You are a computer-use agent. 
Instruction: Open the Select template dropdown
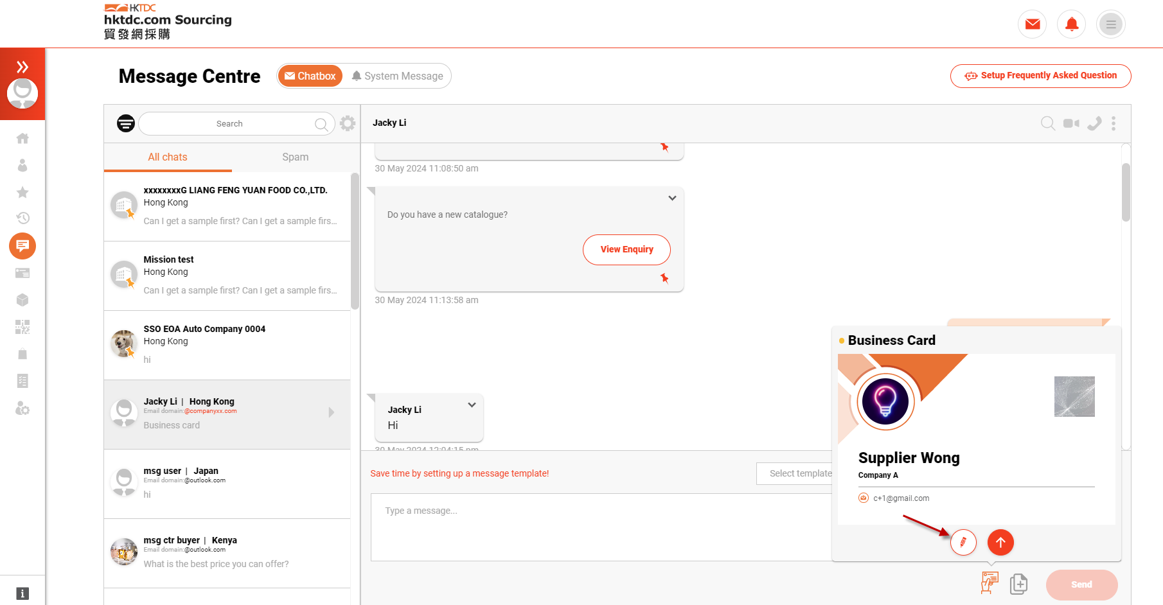tap(795, 473)
